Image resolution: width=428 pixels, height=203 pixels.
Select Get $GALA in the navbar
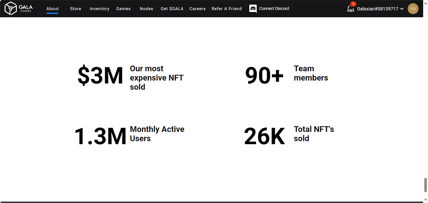[x=172, y=9]
